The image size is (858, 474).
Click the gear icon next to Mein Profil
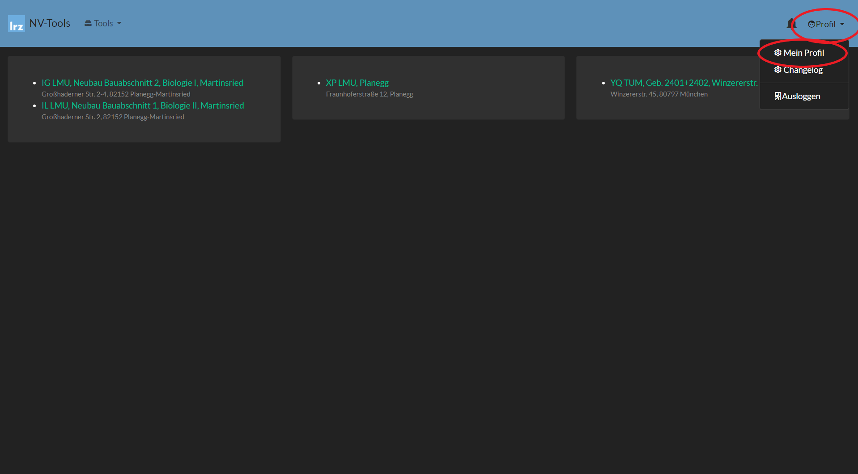pyautogui.click(x=778, y=53)
